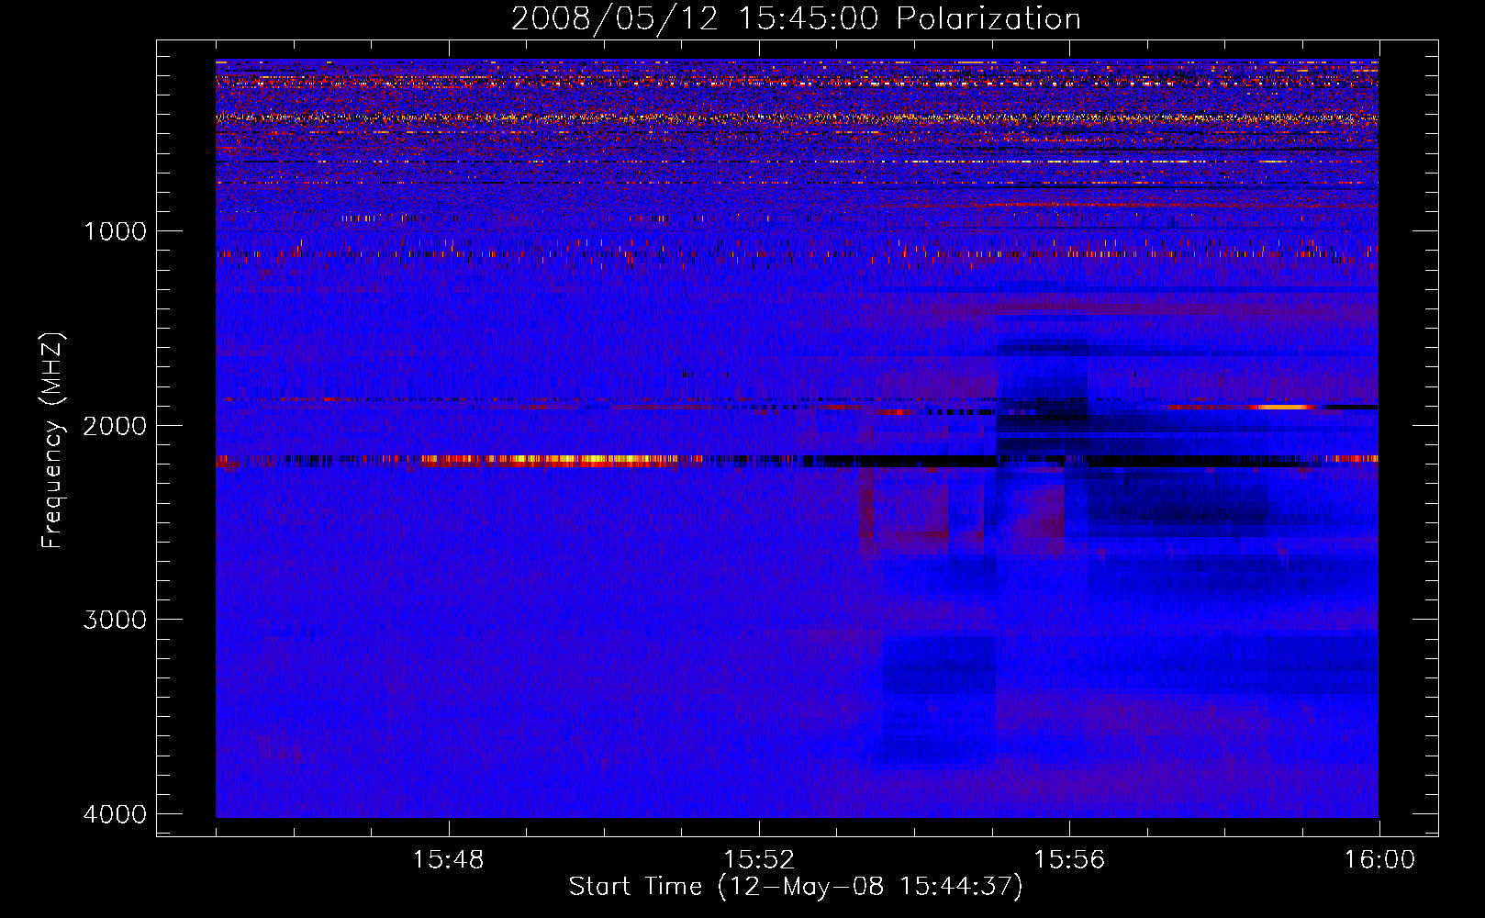Click the 15:56 time tick label
The image size is (1485, 918).
pos(1069,859)
